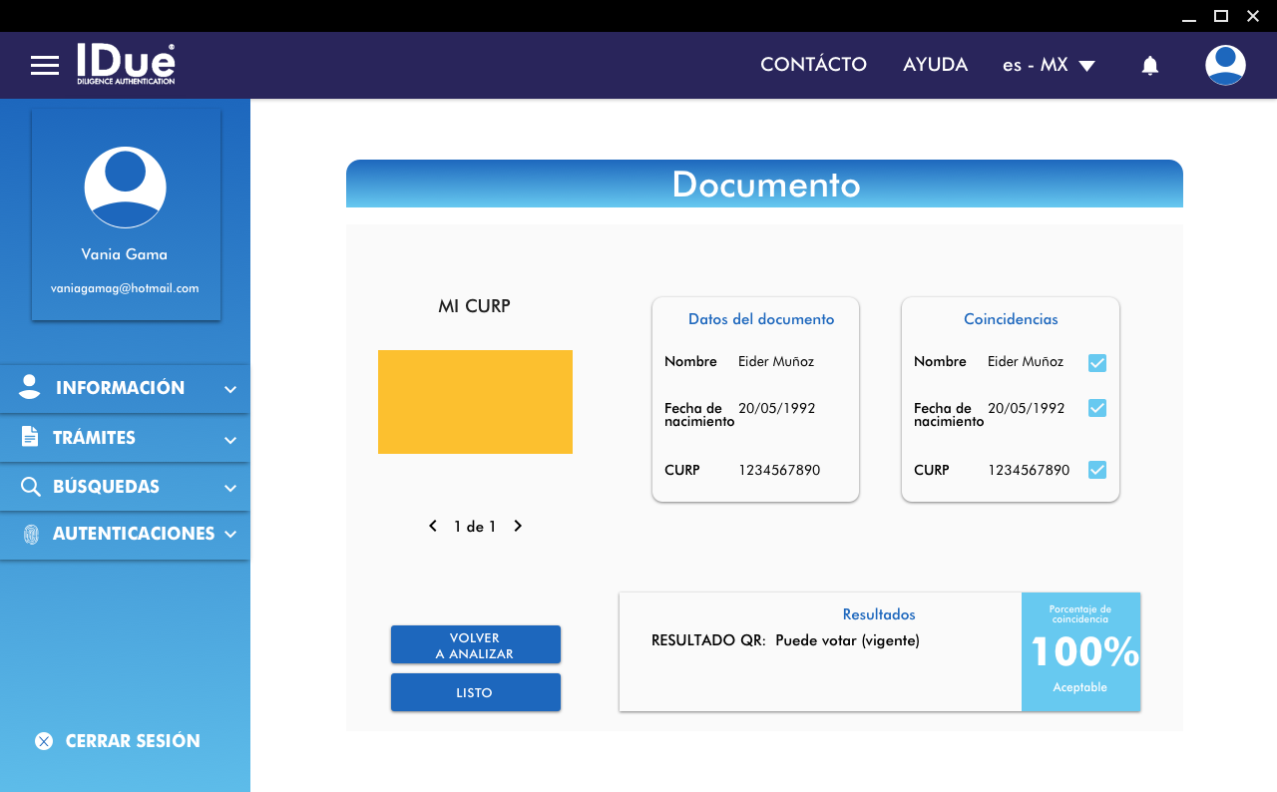Click the notification bell icon

coord(1150,66)
